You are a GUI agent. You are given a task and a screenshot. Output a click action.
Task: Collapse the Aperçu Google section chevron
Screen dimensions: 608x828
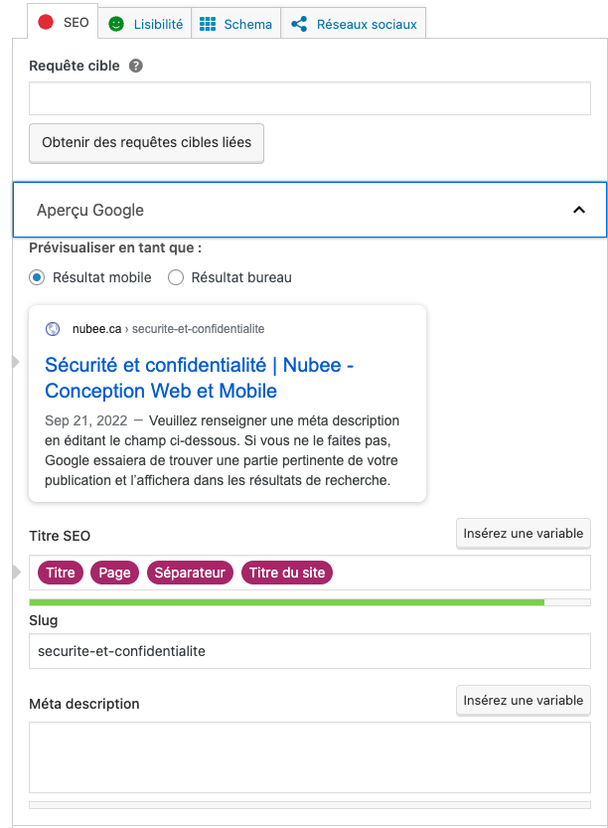(x=579, y=210)
